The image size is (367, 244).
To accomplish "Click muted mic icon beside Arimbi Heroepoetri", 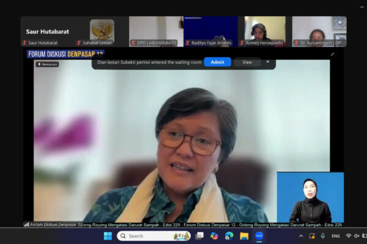I will click(242, 43).
